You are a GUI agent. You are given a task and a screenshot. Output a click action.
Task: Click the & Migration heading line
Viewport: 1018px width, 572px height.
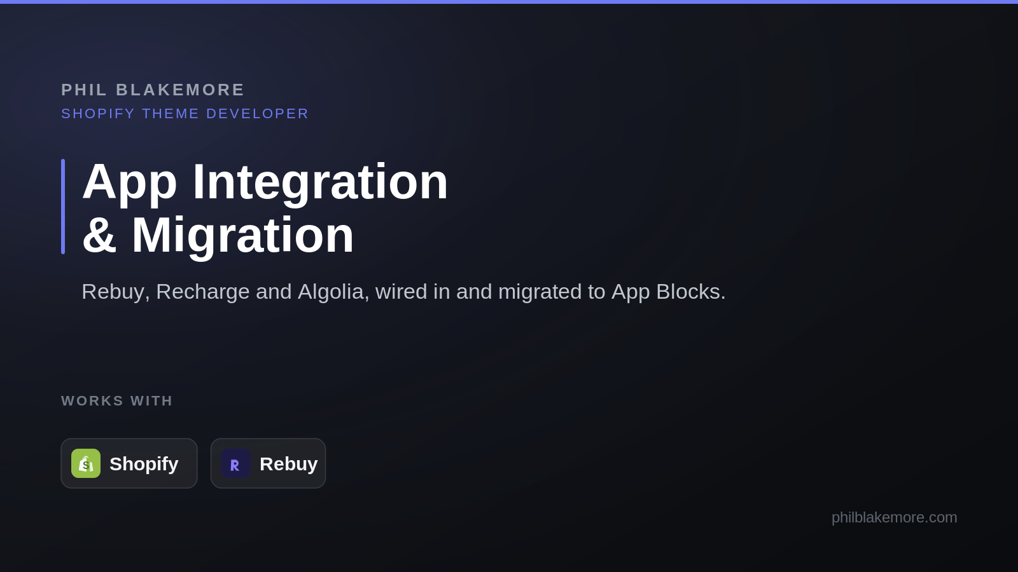[218, 235]
